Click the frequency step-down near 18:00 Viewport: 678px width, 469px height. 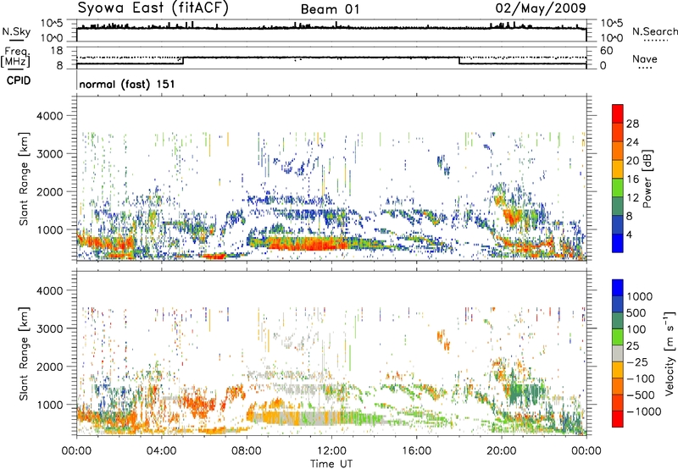tap(459, 60)
